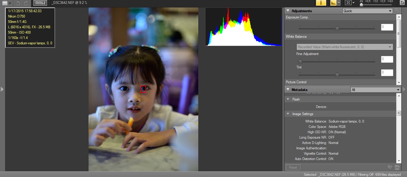Collapse the Image Settings section
This screenshot has width=407, height=177.
288,114
